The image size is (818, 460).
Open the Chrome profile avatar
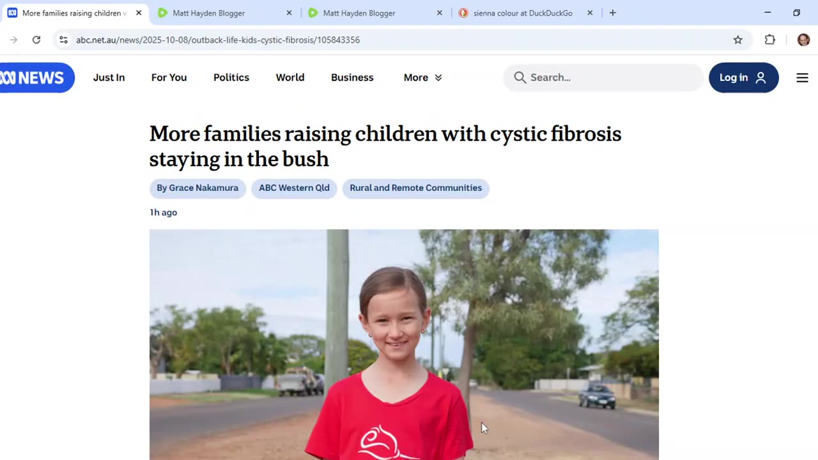click(x=803, y=40)
